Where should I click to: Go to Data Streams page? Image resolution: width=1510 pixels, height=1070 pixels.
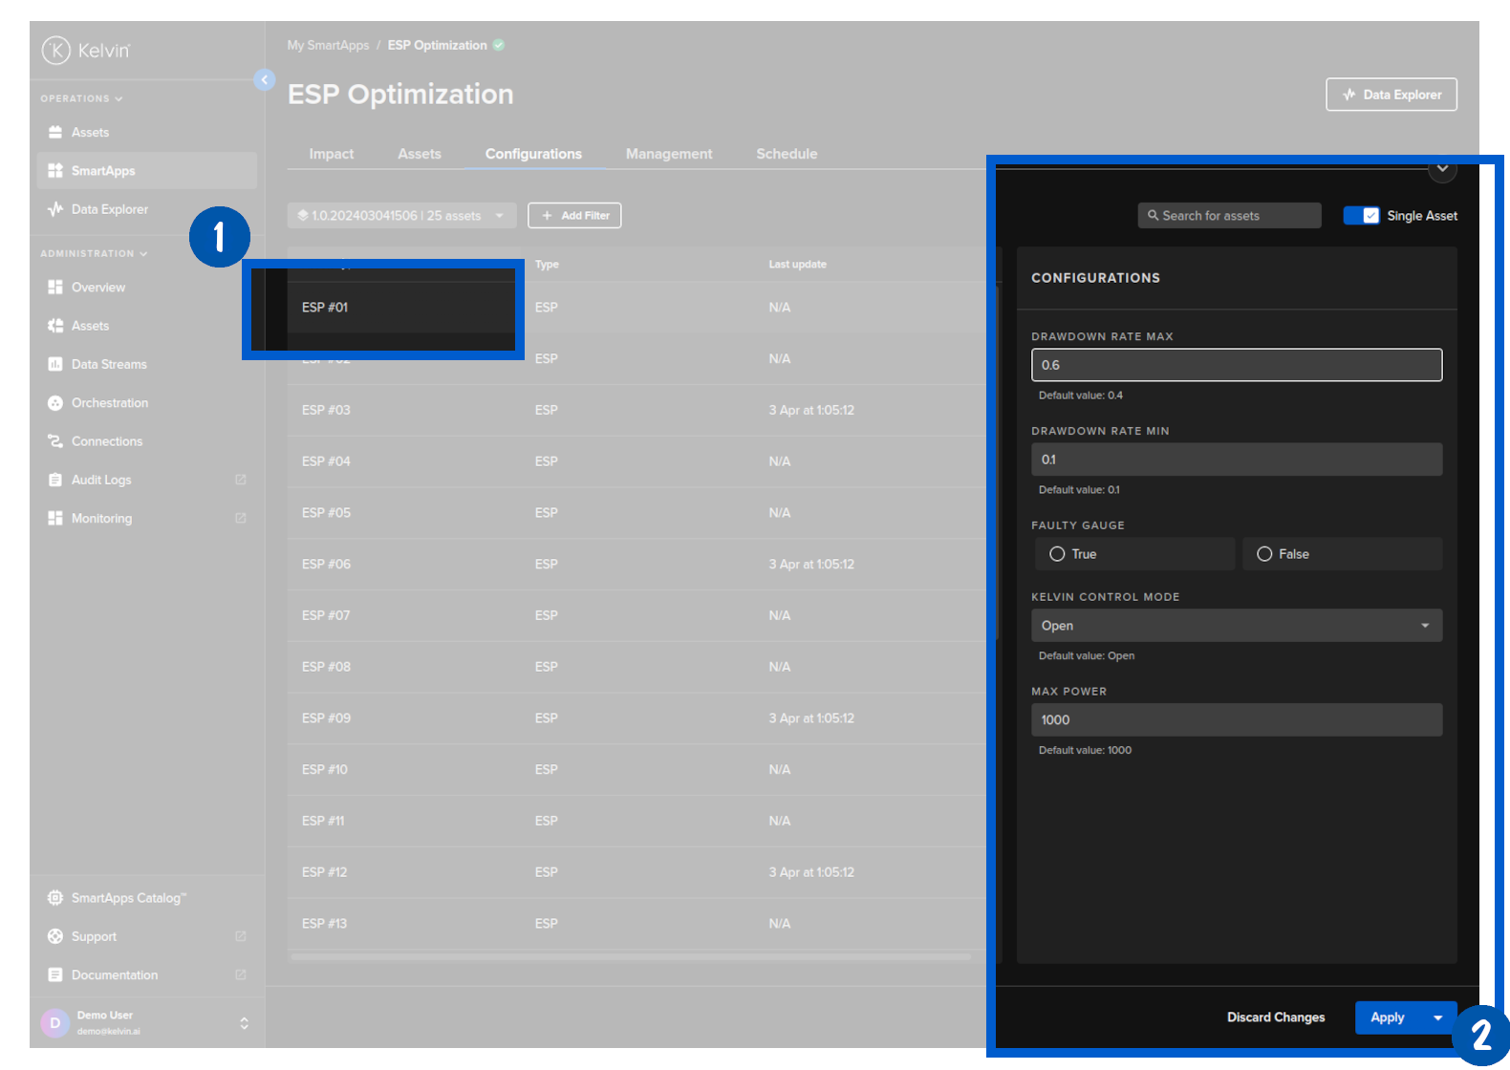[x=109, y=364]
